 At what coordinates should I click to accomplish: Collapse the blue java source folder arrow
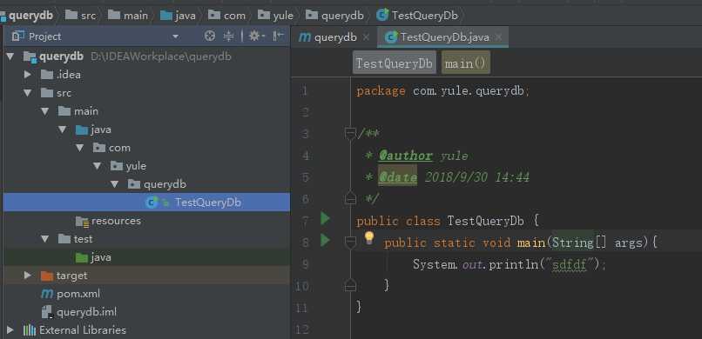pos(63,130)
